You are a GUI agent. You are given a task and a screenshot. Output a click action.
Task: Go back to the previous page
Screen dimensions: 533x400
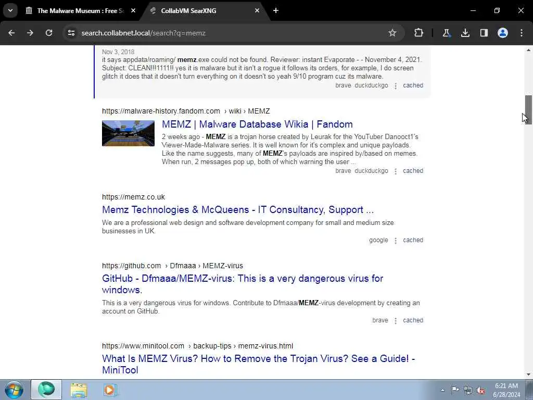click(11, 33)
